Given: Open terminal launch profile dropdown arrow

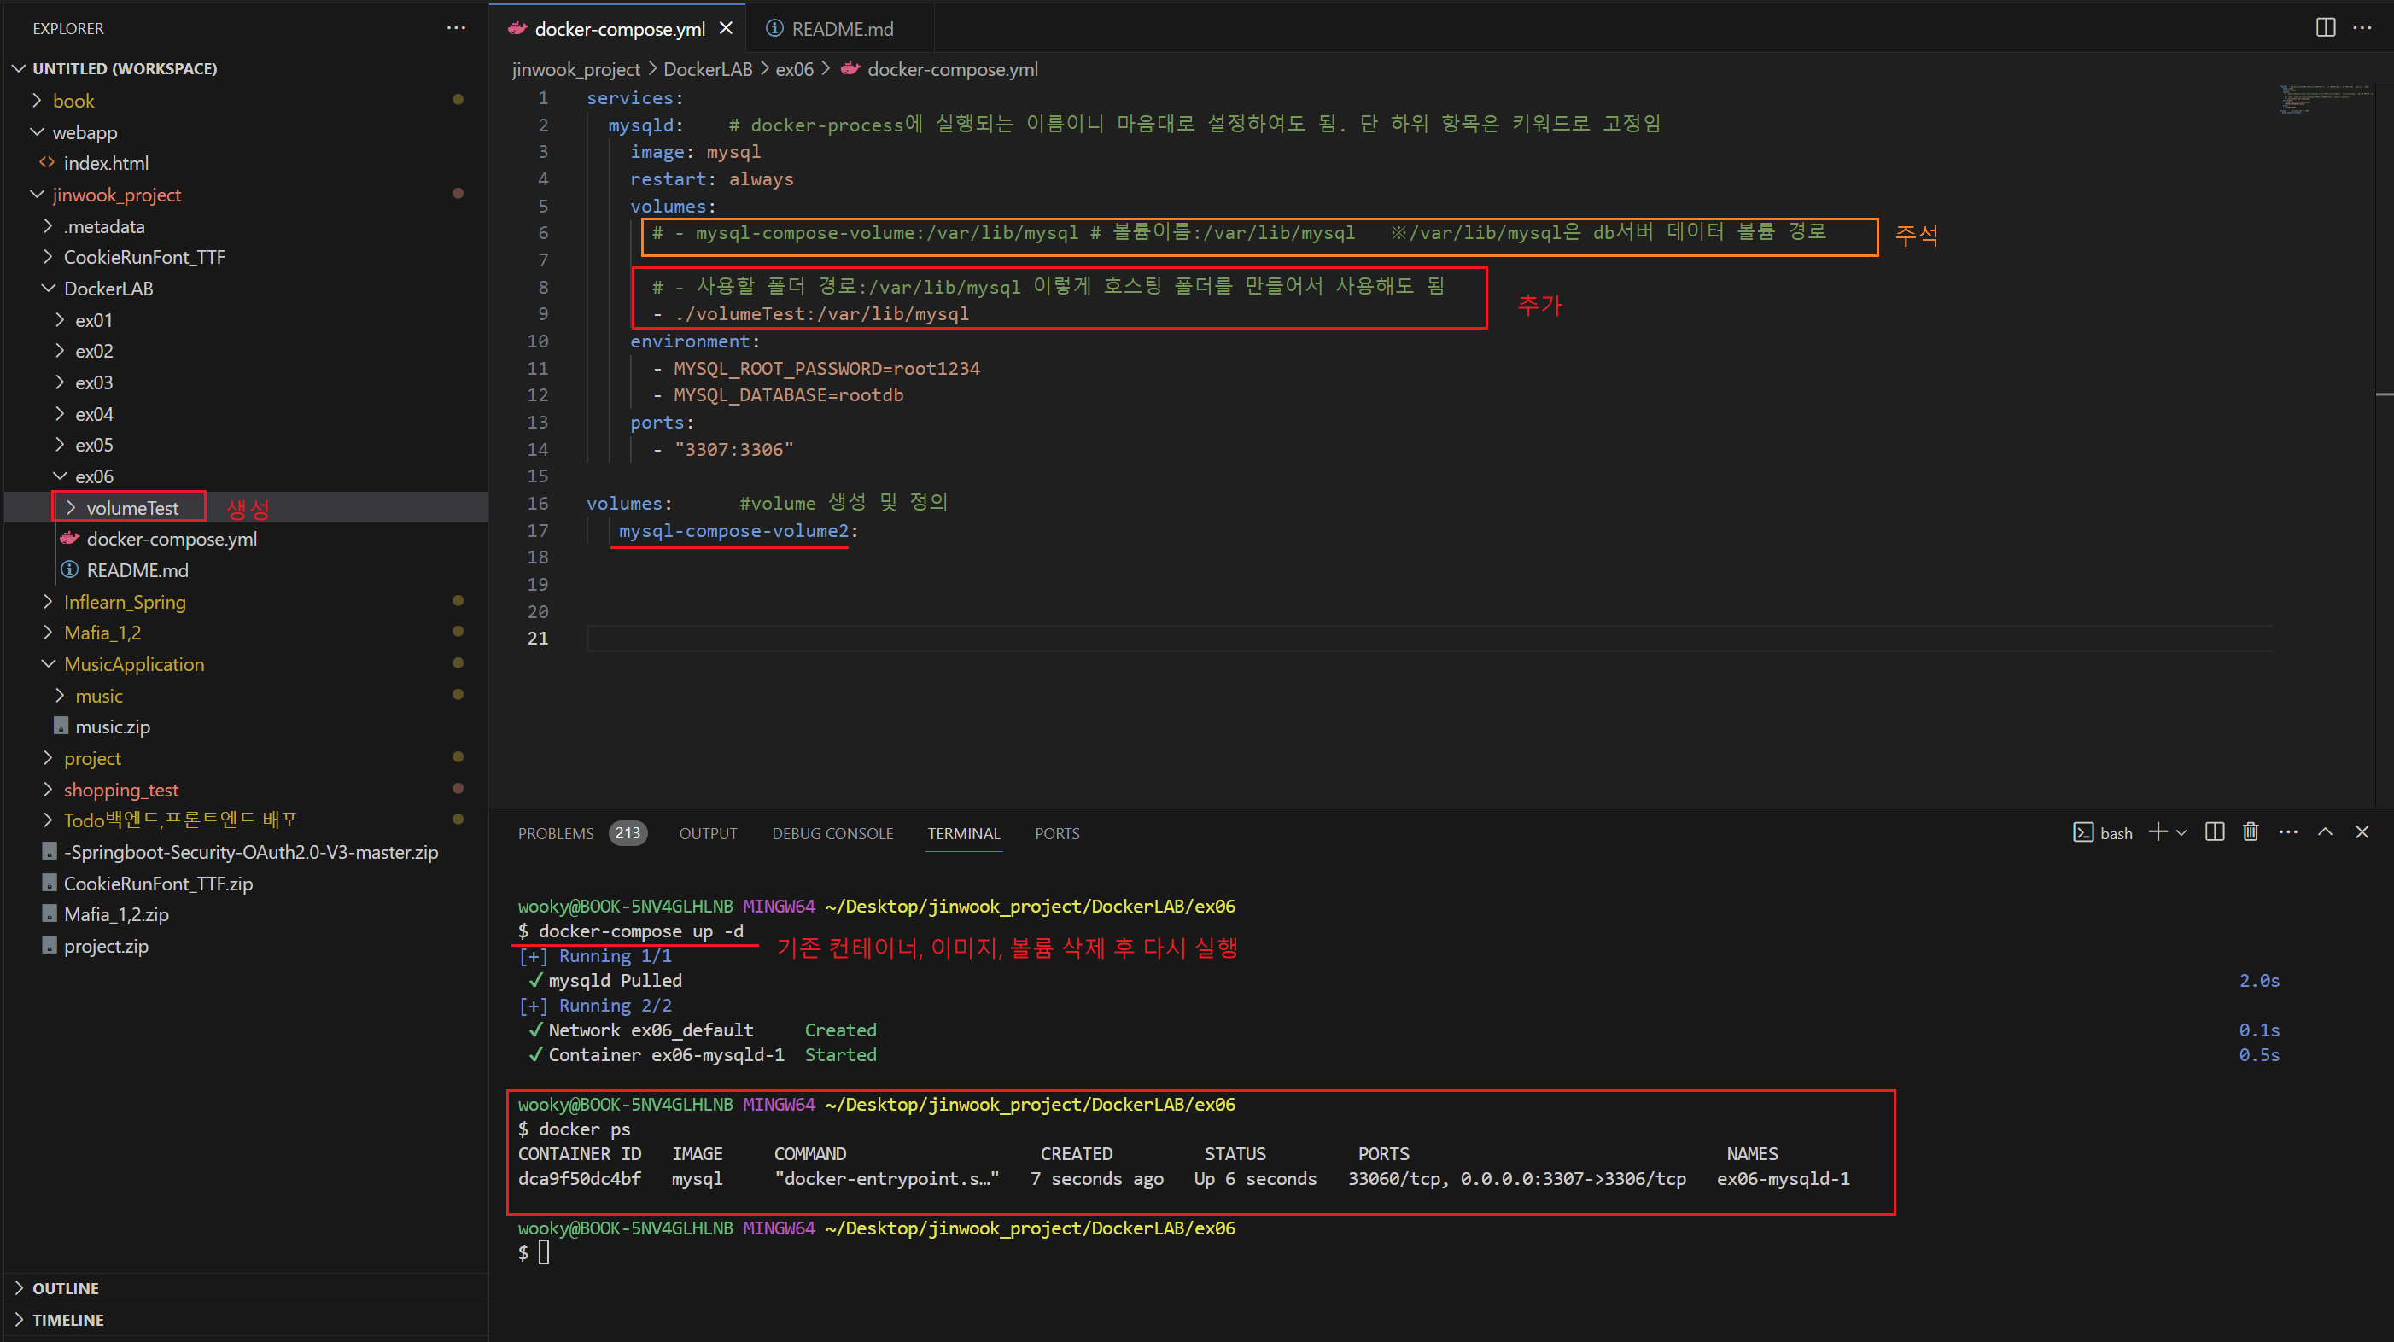Looking at the screenshot, I should [x=2181, y=832].
